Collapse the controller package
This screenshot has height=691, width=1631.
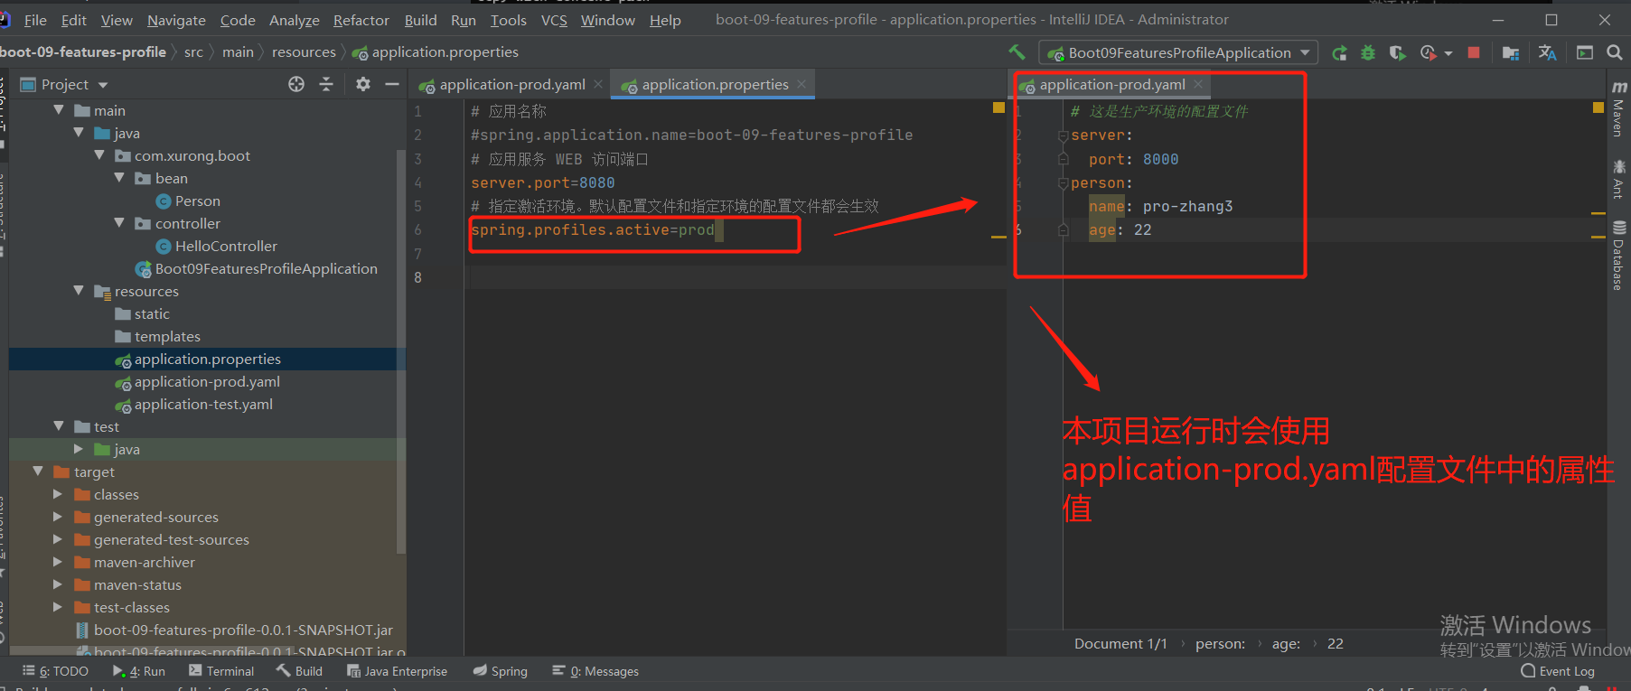coord(119,222)
